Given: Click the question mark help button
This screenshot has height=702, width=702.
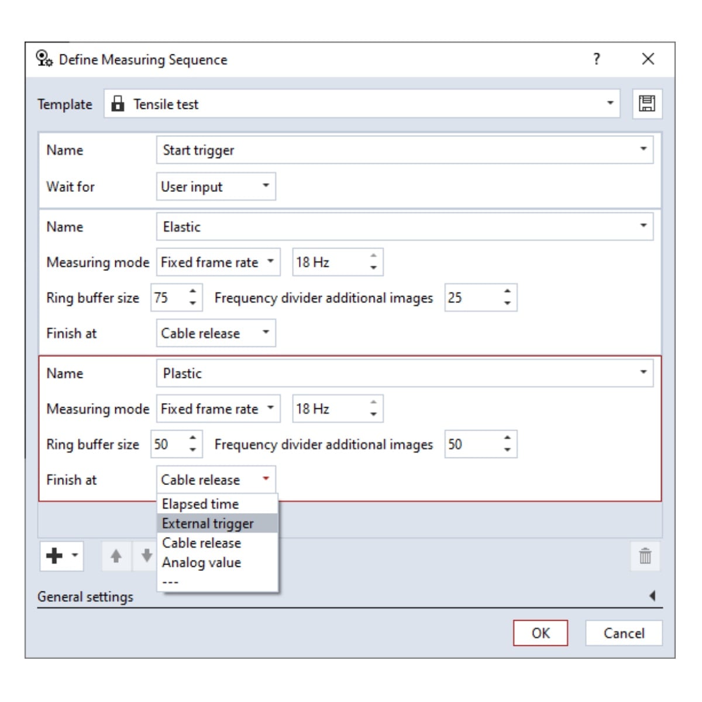Looking at the screenshot, I should click(596, 59).
